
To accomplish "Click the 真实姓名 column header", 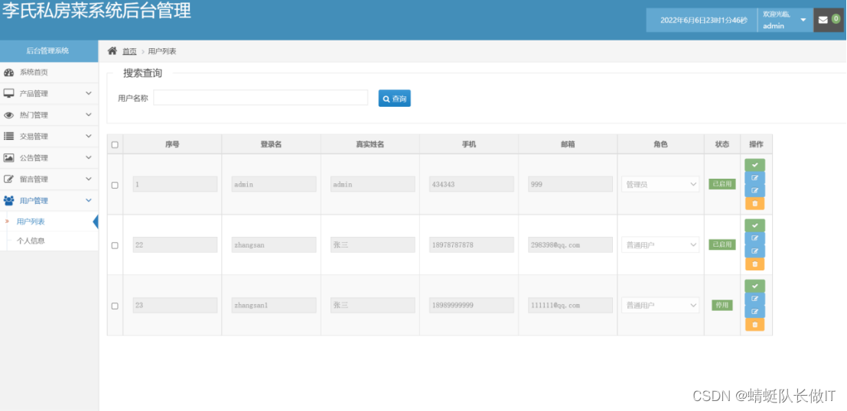I will click(370, 144).
